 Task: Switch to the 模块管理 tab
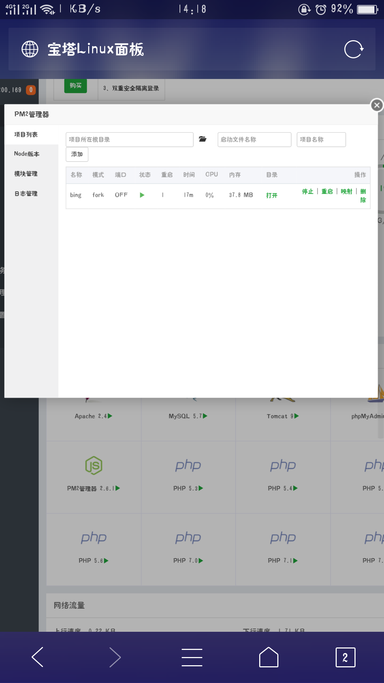click(31, 174)
